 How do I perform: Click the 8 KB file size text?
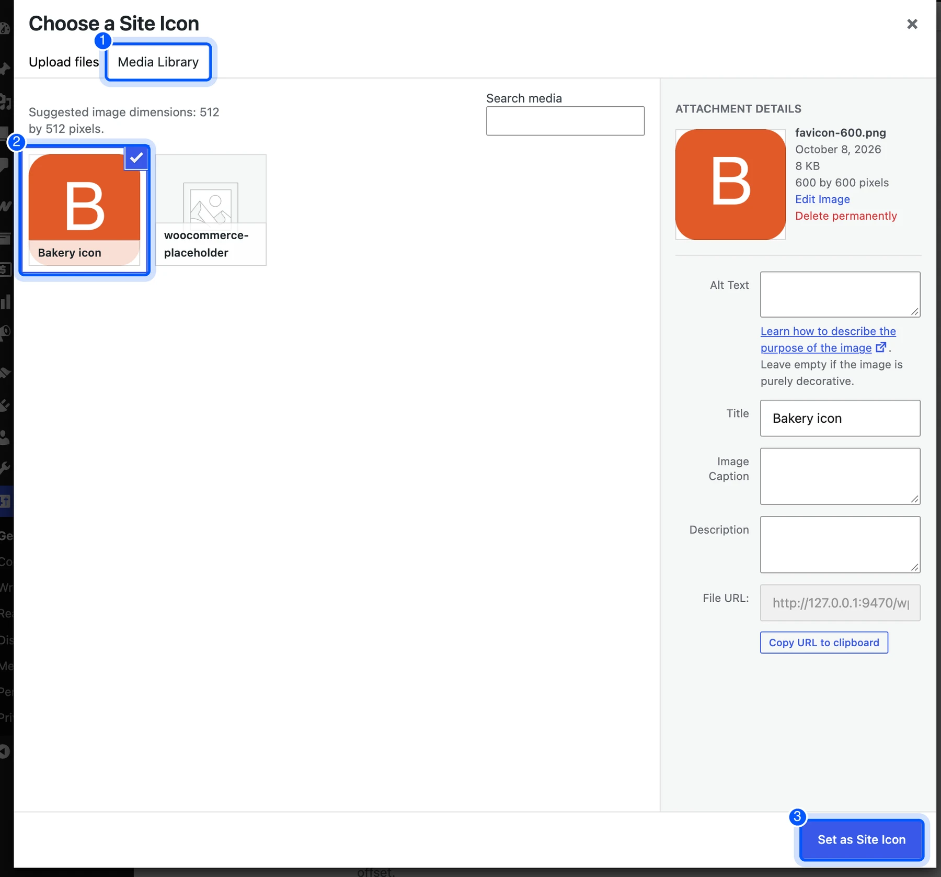[x=807, y=166]
